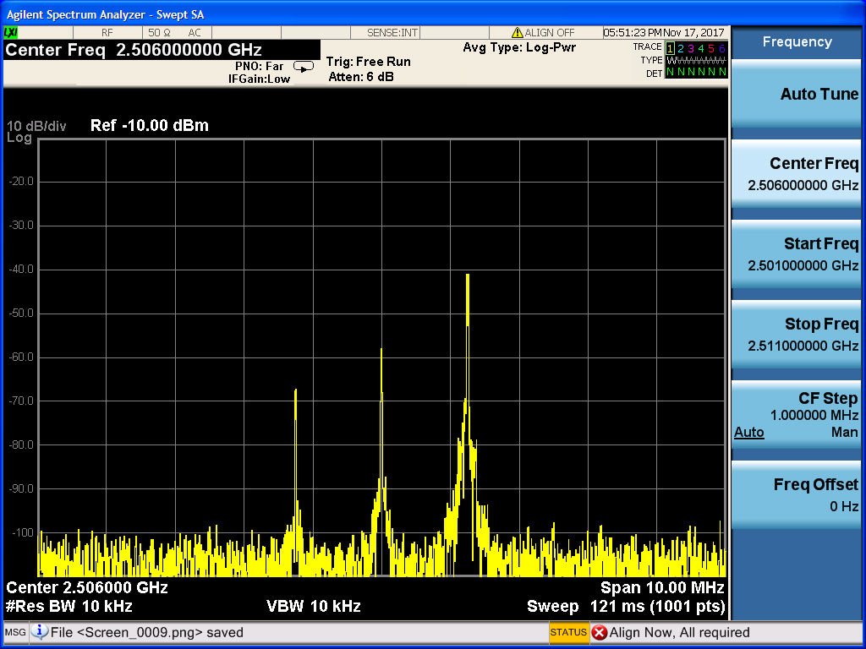The width and height of the screenshot is (866, 649).
Task: Click the green LXI status icon
Action: (x=11, y=32)
